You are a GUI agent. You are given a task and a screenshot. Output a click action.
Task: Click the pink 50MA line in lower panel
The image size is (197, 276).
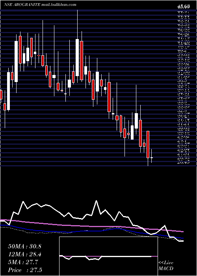pos(91,226)
